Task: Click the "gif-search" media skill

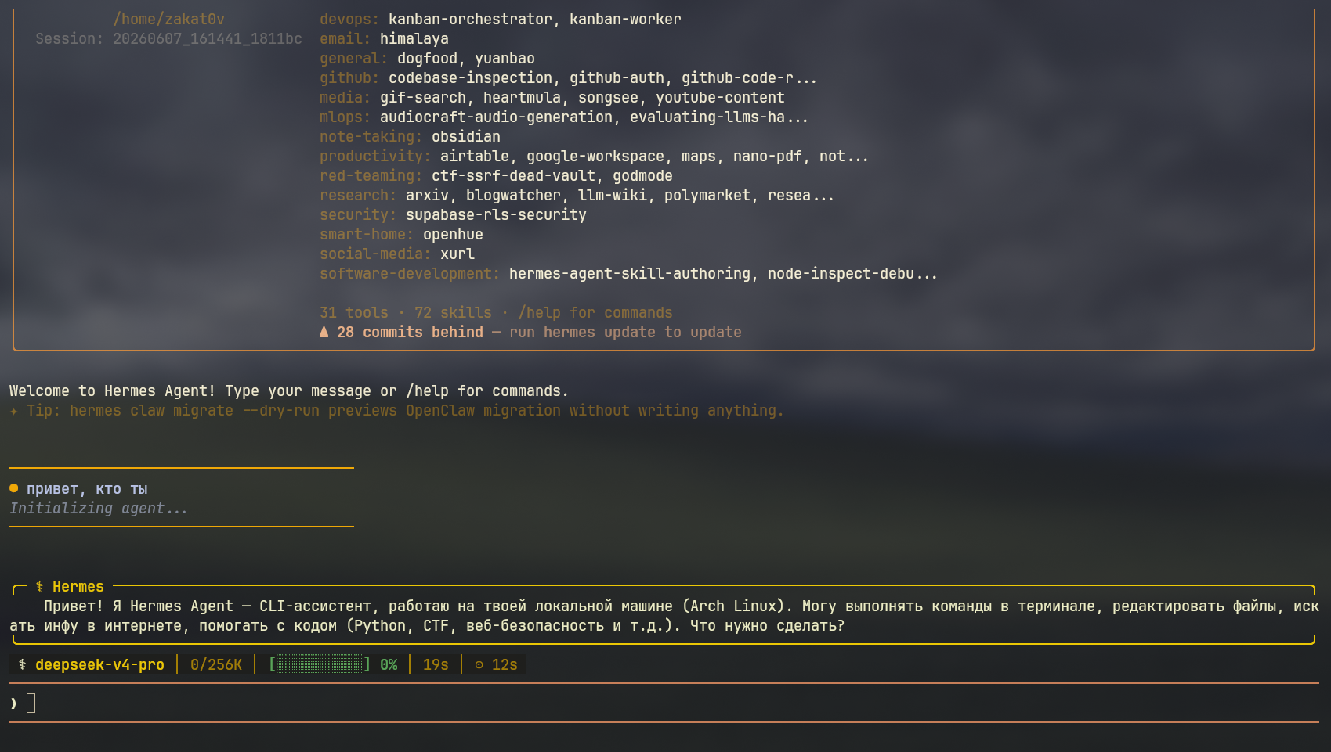Action: [423, 98]
